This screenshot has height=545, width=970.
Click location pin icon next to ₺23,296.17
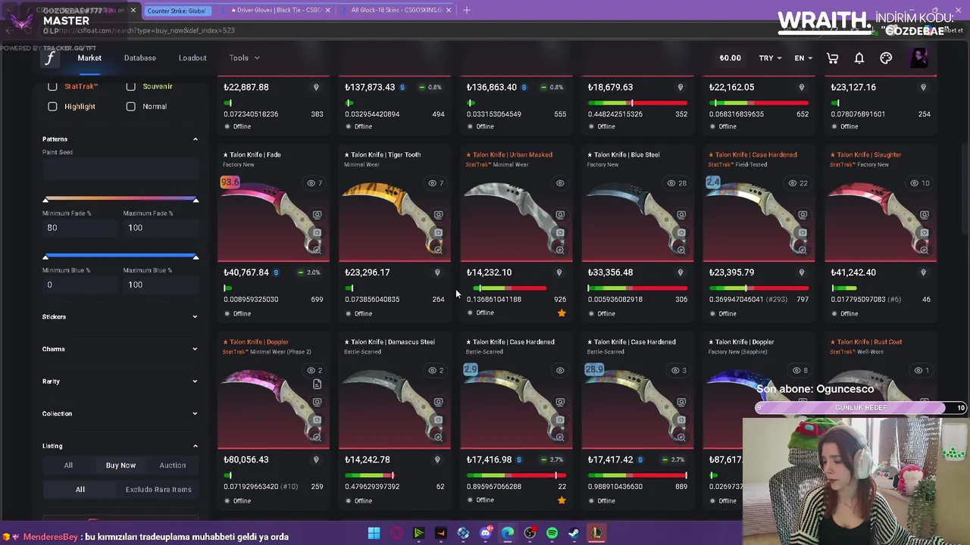[x=437, y=272]
